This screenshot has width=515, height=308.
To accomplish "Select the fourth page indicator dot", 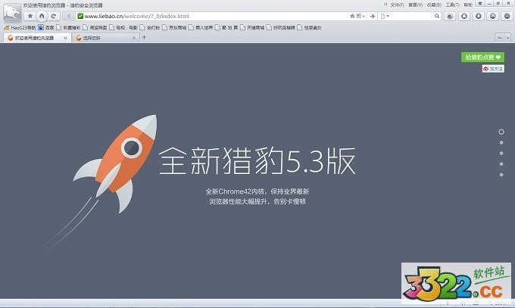I will [x=501, y=164].
